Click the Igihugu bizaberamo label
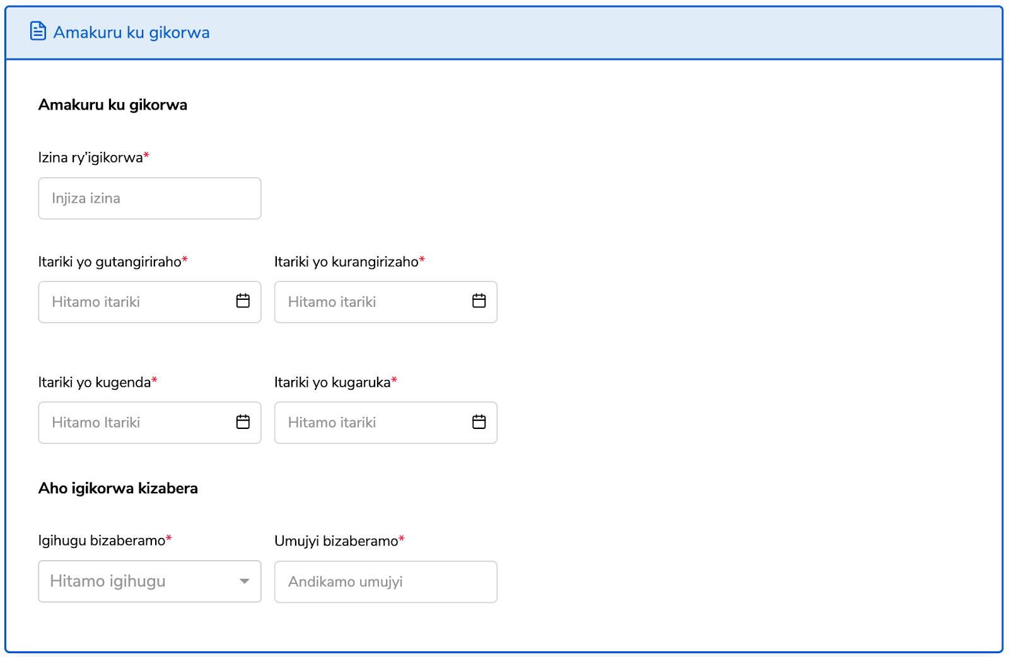Viewport: 1009px width, 657px height. point(102,540)
